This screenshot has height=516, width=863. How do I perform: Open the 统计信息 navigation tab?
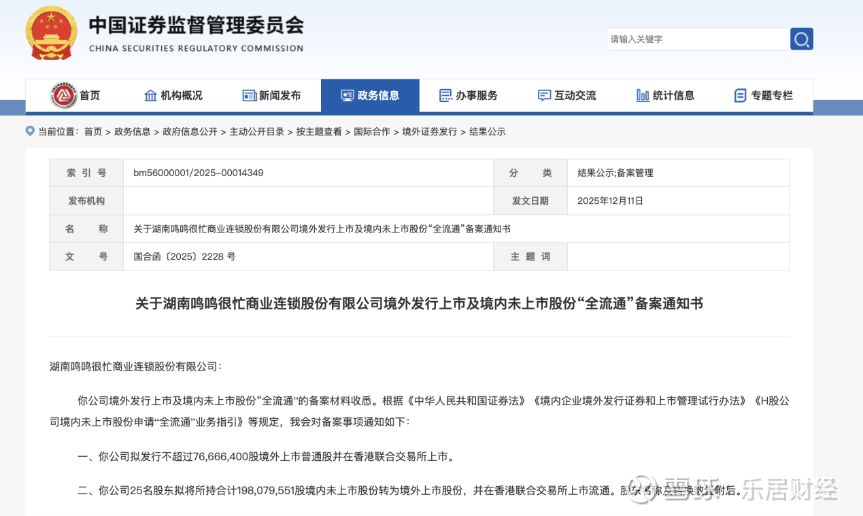click(x=665, y=95)
